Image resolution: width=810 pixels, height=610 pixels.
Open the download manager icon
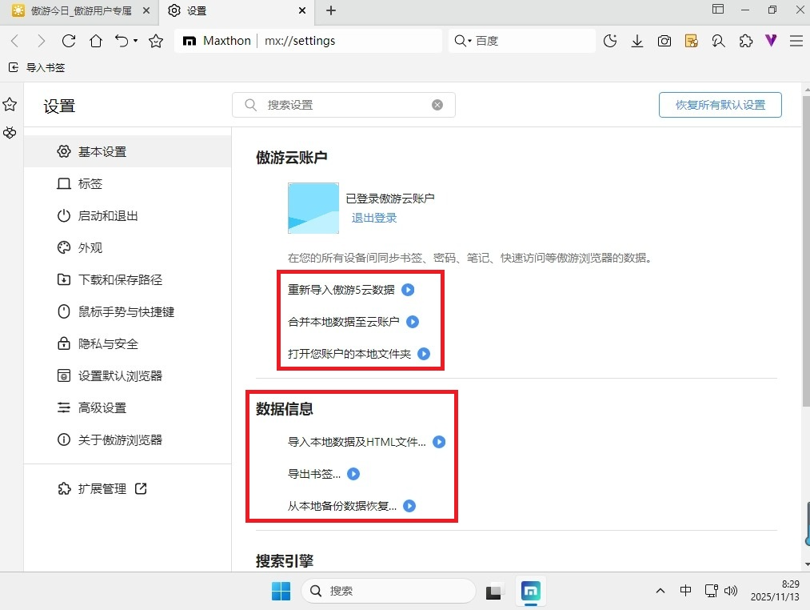(637, 41)
